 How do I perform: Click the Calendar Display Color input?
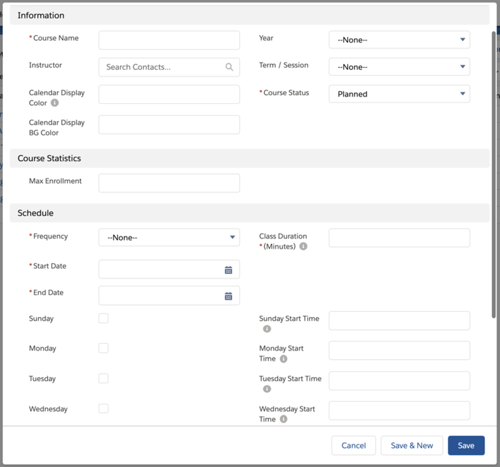coord(169,94)
